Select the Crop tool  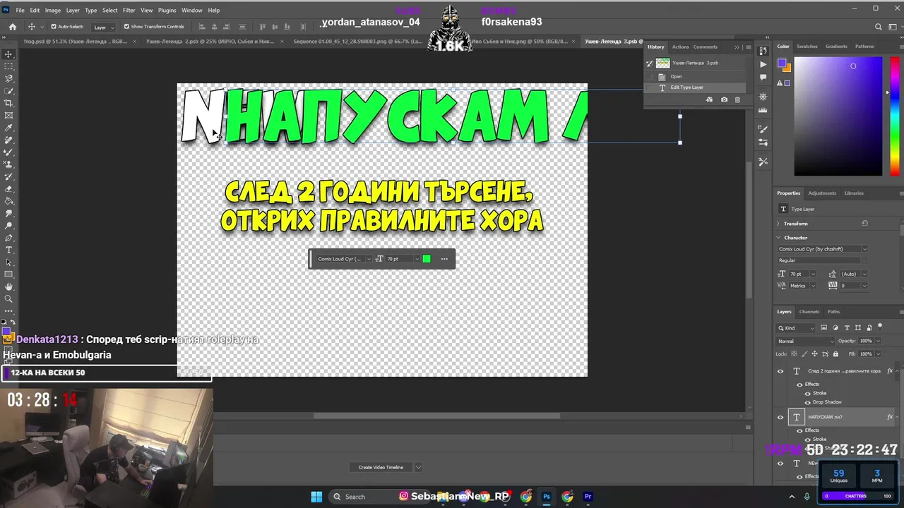point(8,103)
